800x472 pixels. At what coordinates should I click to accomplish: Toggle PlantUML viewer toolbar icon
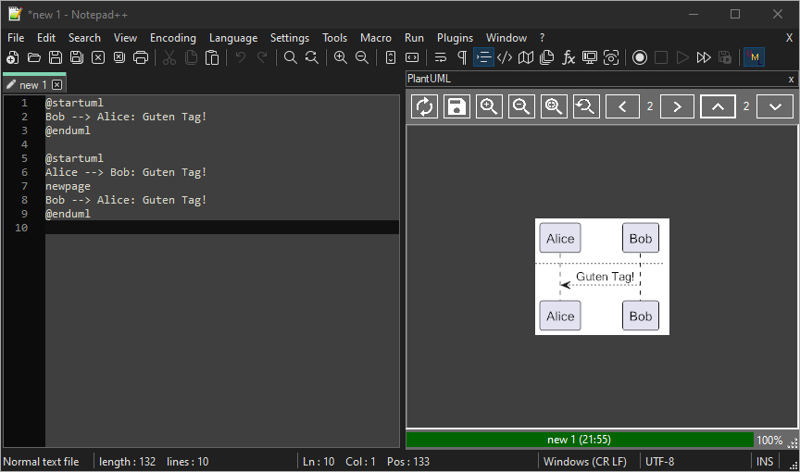coord(754,57)
